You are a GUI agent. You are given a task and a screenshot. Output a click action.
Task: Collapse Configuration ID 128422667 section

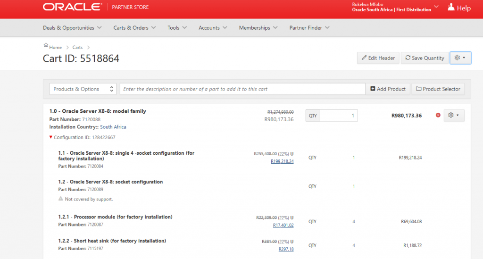(x=51, y=138)
